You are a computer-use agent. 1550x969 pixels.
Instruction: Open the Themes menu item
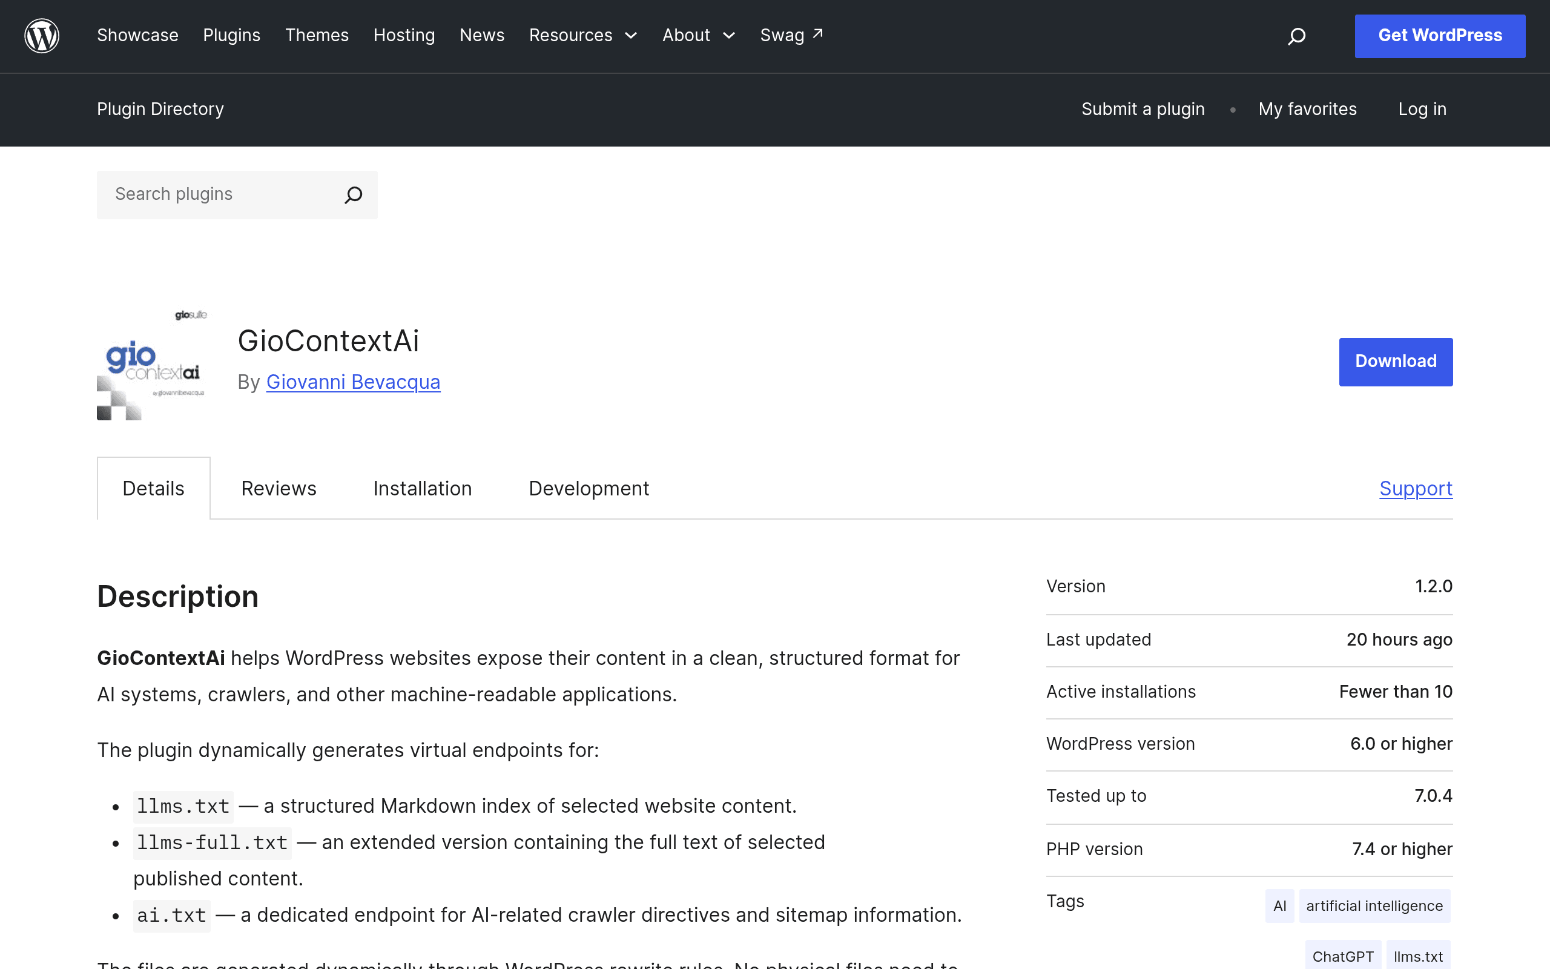point(317,35)
